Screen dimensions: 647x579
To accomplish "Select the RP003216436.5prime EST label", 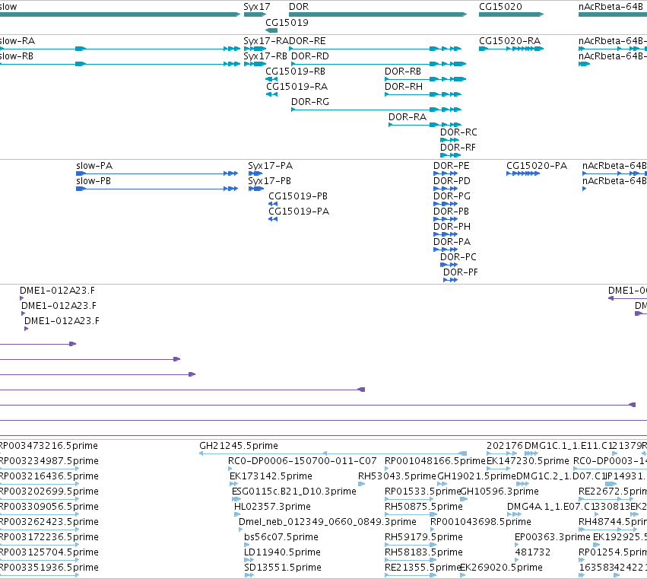I will (x=49, y=476).
